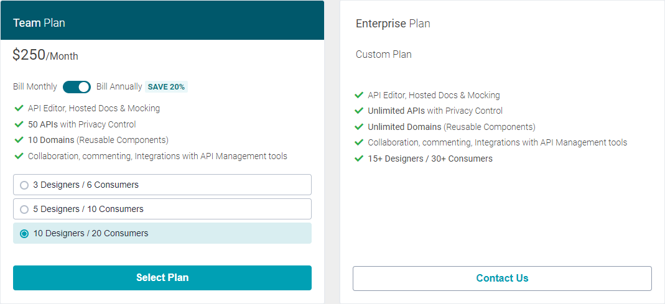Select 5 Designers / 10 Consumers option
Screen dimensions: 665x304
[x=24, y=209]
